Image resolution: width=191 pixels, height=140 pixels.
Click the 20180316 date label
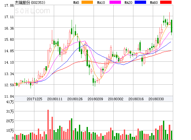pyautogui.click(x=136, y=99)
